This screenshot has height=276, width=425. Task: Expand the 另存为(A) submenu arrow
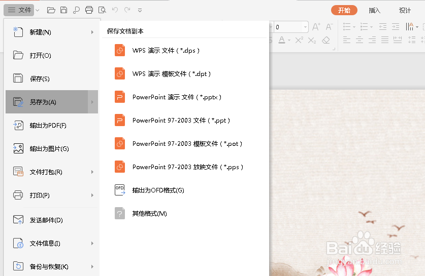[93, 102]
